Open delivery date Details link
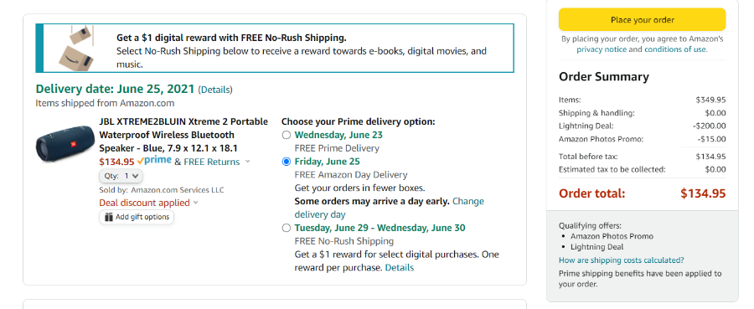754x309 pixels. click(x=215, y=90)
